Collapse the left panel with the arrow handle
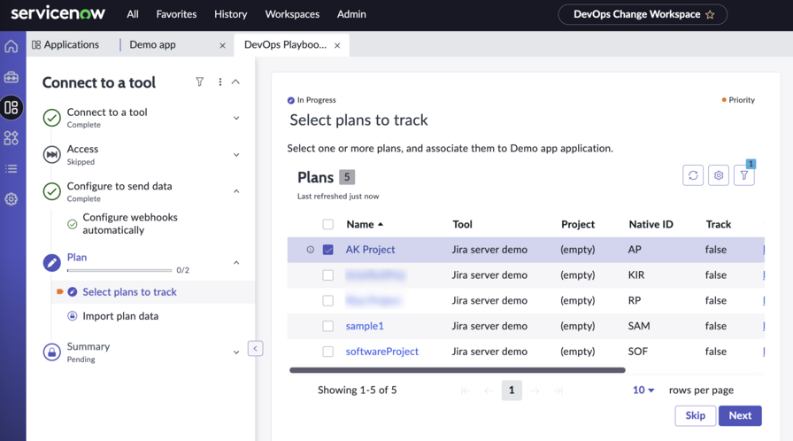The image size is (793, 441). click(x=256, y=348)
